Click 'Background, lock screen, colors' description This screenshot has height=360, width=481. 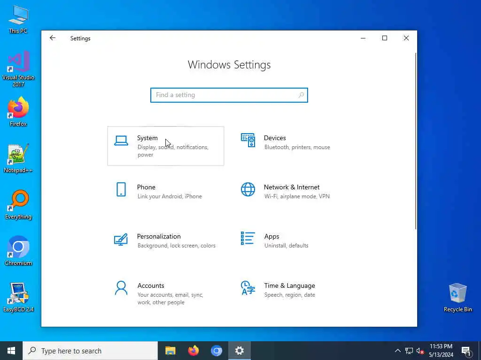pos(177,246)
